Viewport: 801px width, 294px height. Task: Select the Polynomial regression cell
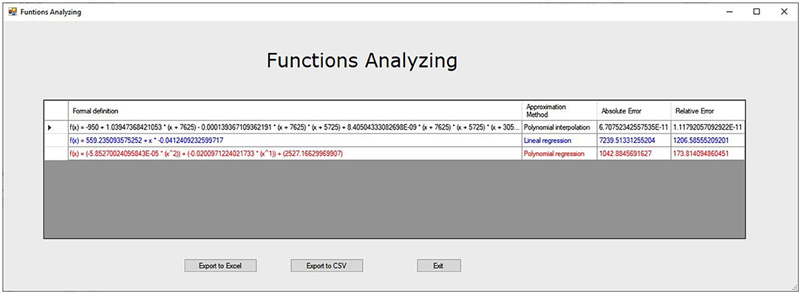pyautogui.click(x=559, y=153)
